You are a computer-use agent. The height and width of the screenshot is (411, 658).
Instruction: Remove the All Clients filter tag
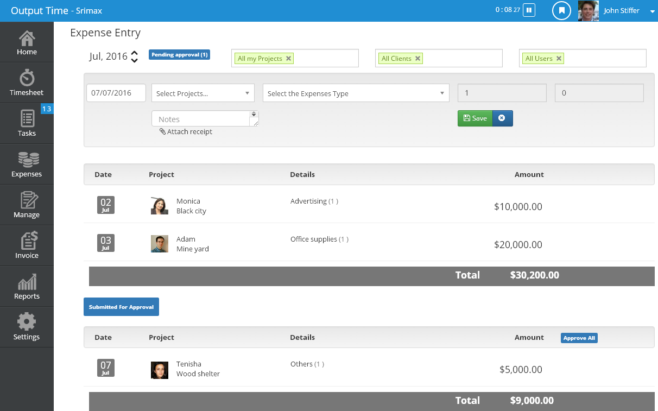[417, 58]
